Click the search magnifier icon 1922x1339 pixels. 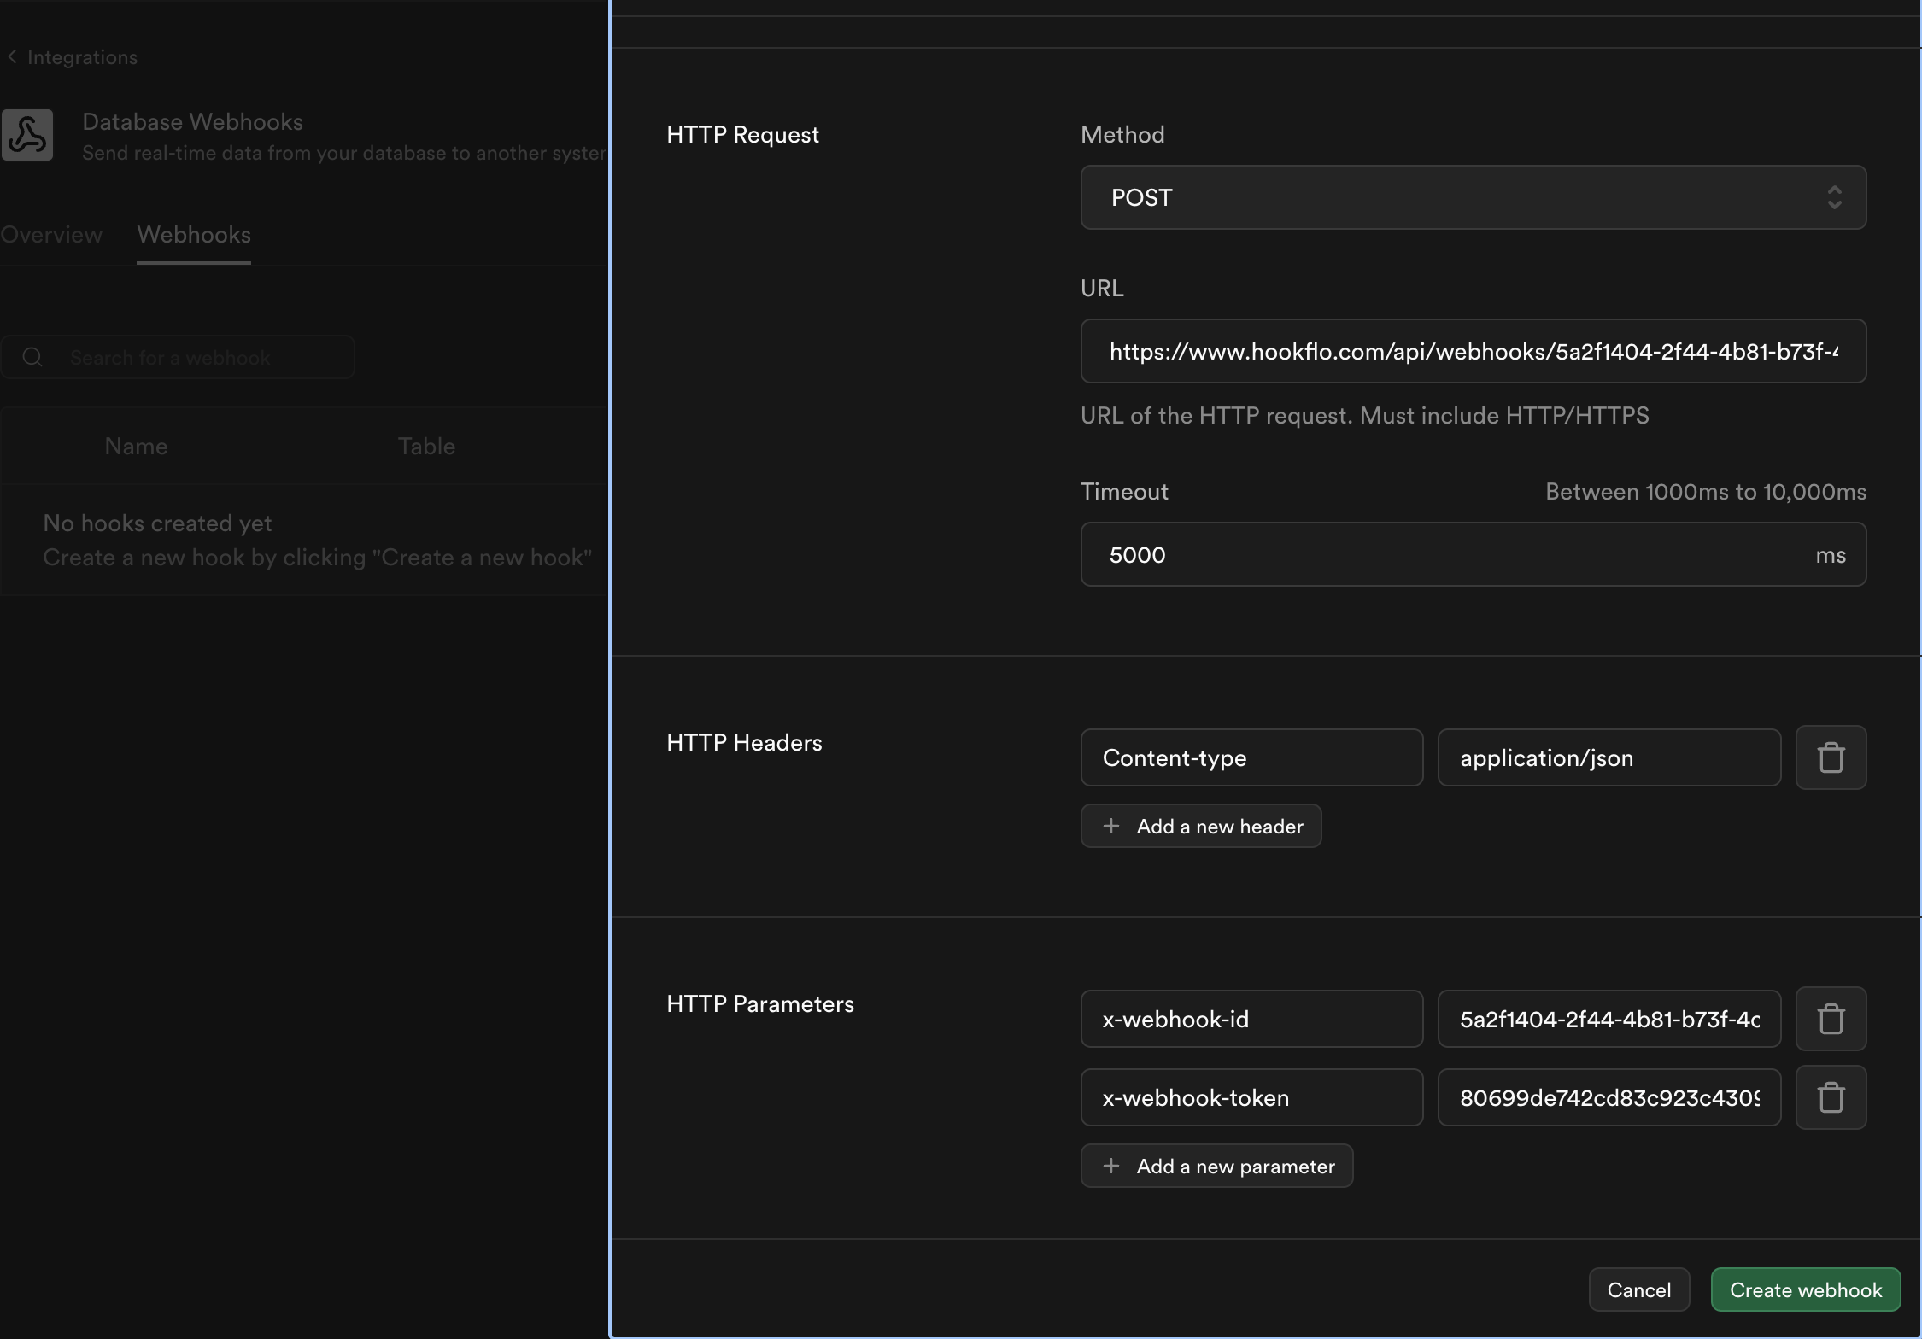[32, 357]
